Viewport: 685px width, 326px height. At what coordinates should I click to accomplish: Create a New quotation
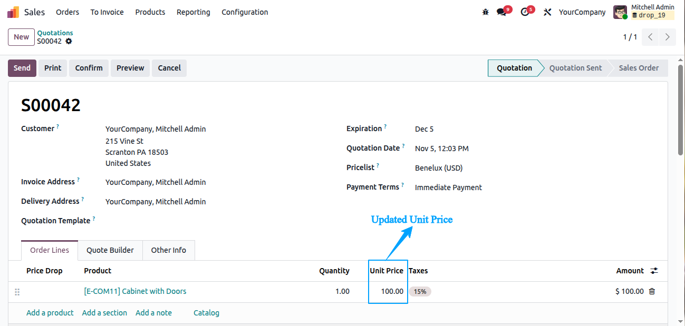coord(22,37)
